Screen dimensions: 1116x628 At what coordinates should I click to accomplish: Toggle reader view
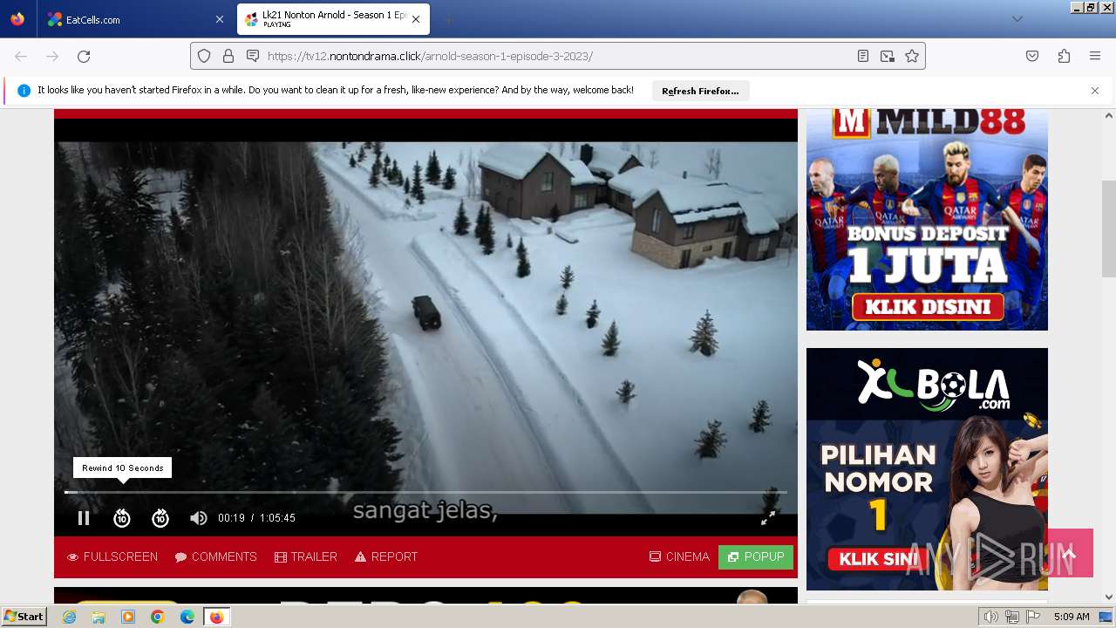coord(863,56)
